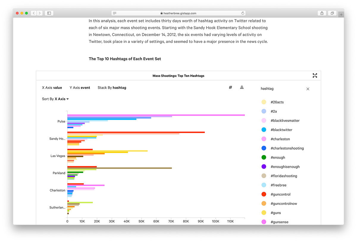Toggle the #2a legend swatch
Screen dimensions: 357x242
(x=264, y=111)
